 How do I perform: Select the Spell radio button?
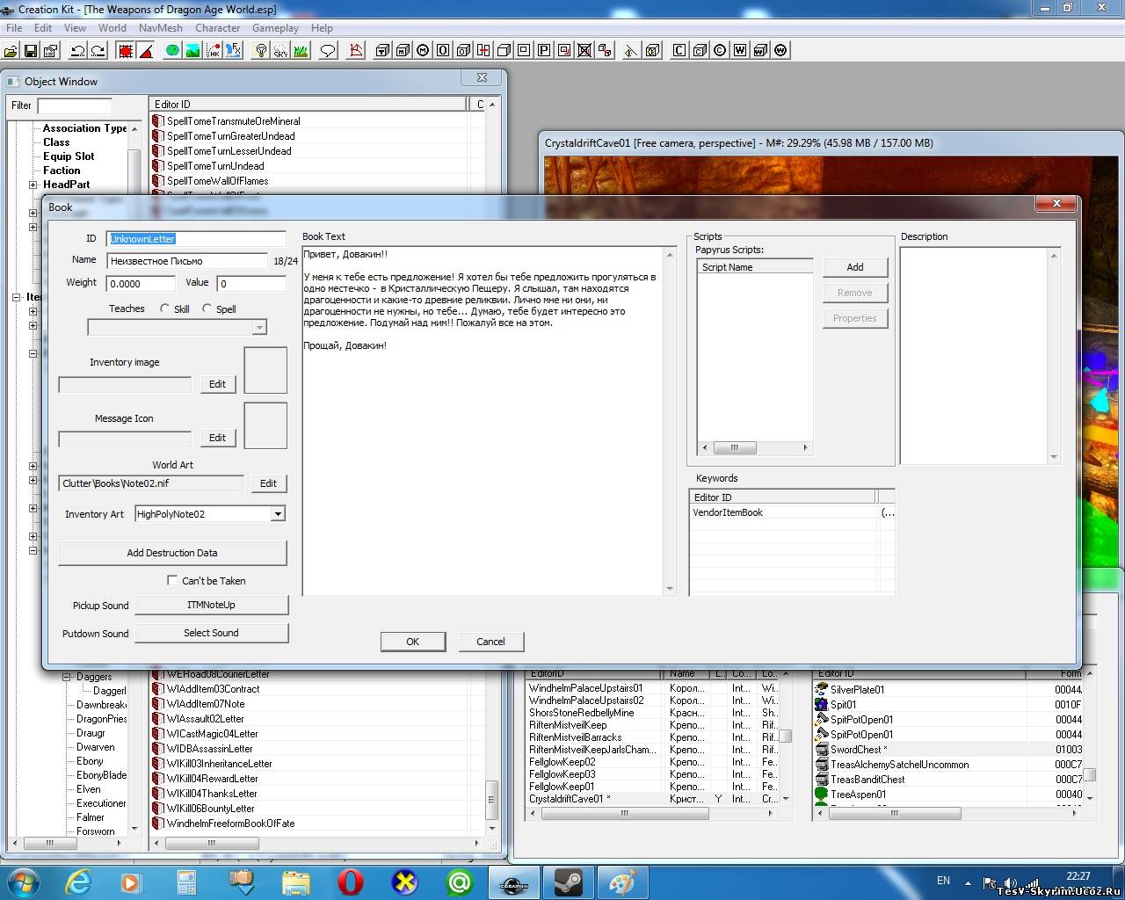point(207,308)
